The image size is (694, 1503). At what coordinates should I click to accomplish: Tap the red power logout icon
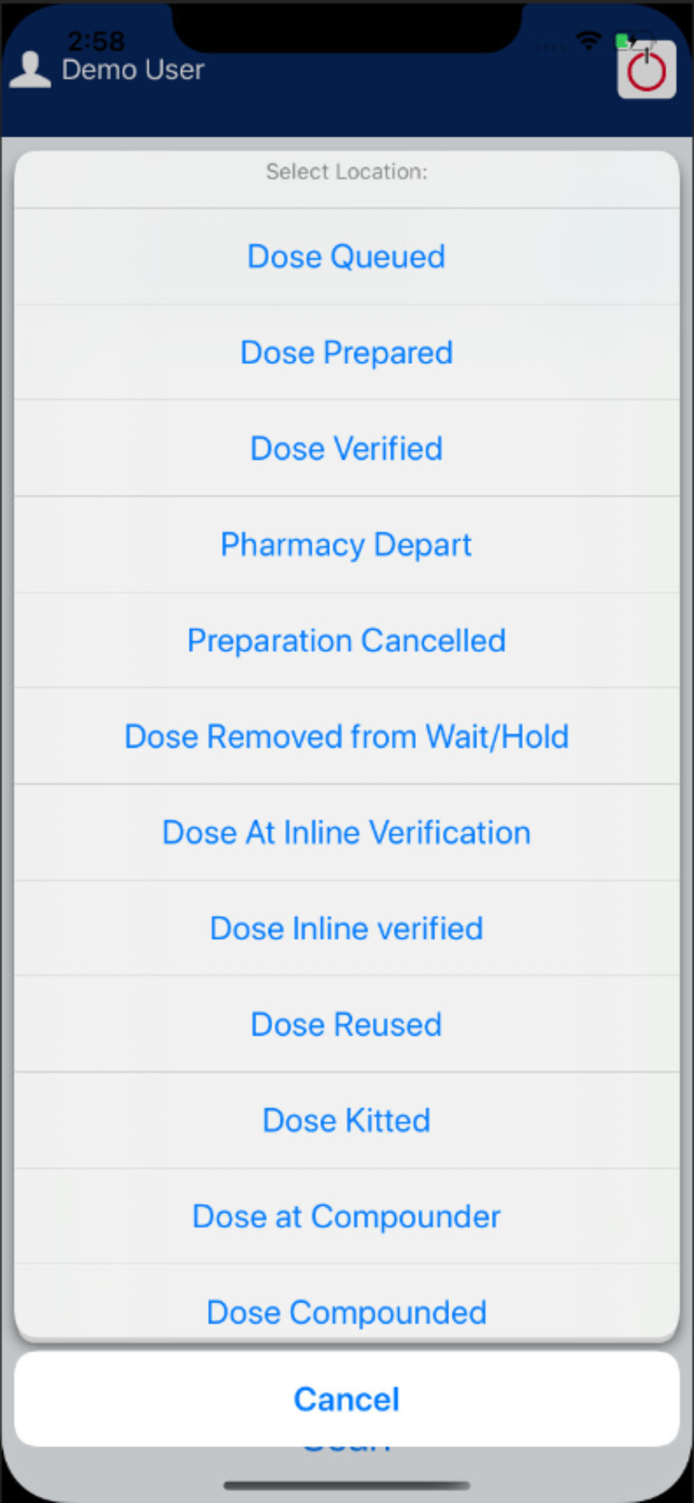pyautogui.click(x=646, y=71)
